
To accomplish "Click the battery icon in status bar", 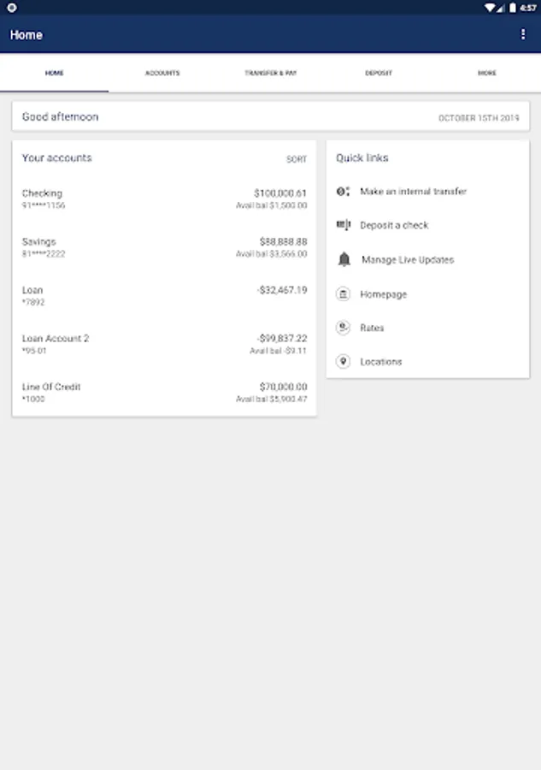I will pos(512,7).
